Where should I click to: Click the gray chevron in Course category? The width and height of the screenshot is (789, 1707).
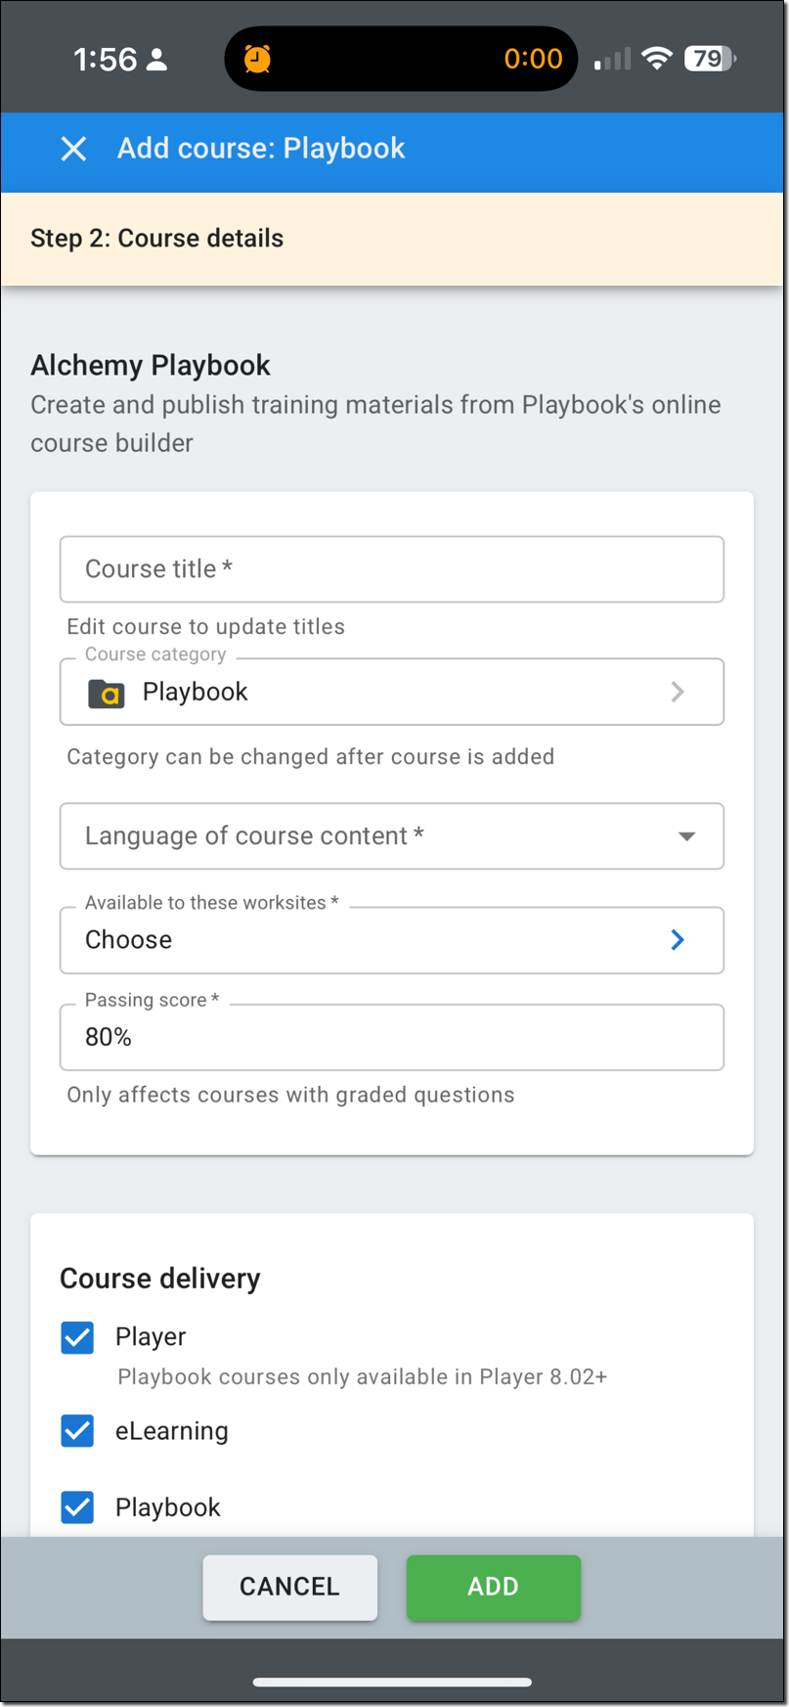coord(678,693)
